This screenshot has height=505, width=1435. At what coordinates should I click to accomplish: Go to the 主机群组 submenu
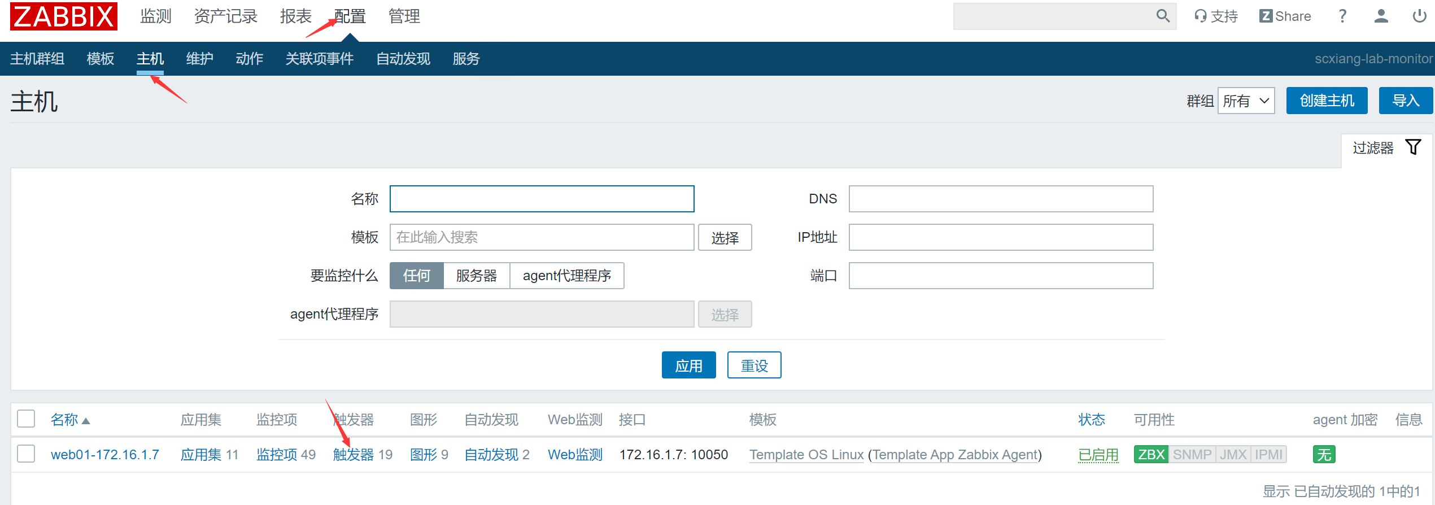pos(37,59)
